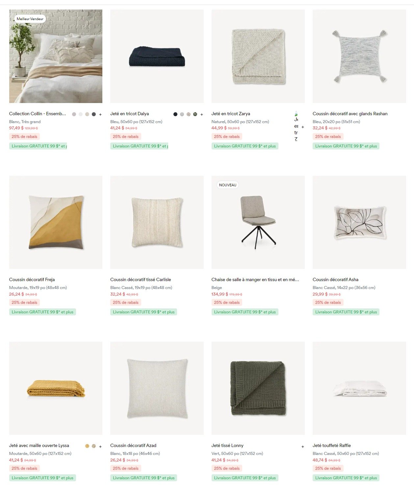The height and width of the screenshot is (501, 414).
Task: Click Coussin décoratif Azad product title
Action: (133, 445)
